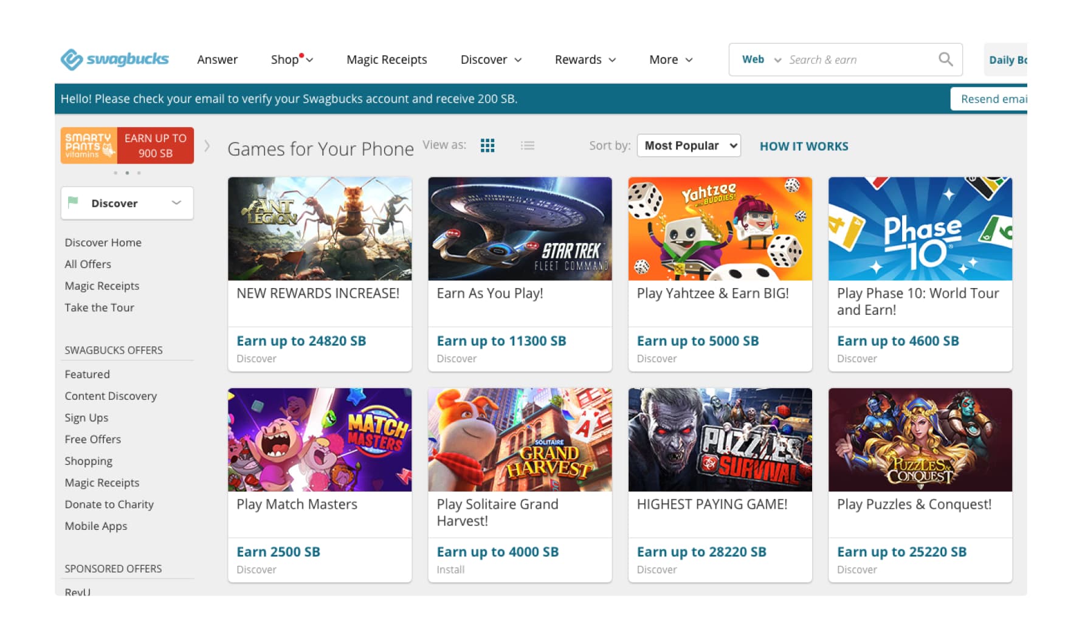The height and width of the screenshot is (632, 1082).
Task: Switch to list view
Action: 528,146
